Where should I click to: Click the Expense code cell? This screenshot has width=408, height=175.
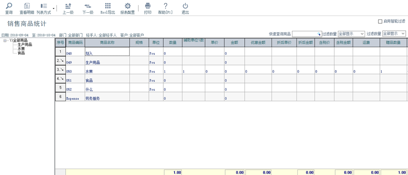(x=75, y=97)
